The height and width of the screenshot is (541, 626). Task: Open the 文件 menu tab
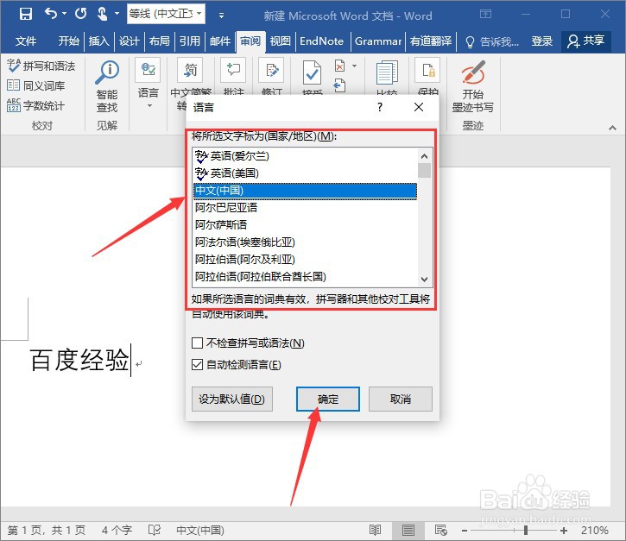(x=26, y=41)
